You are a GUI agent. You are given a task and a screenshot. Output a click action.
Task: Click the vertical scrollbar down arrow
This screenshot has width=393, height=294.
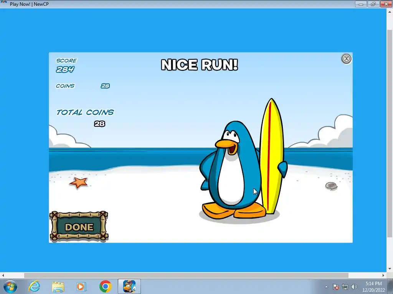tap(390, 269)
